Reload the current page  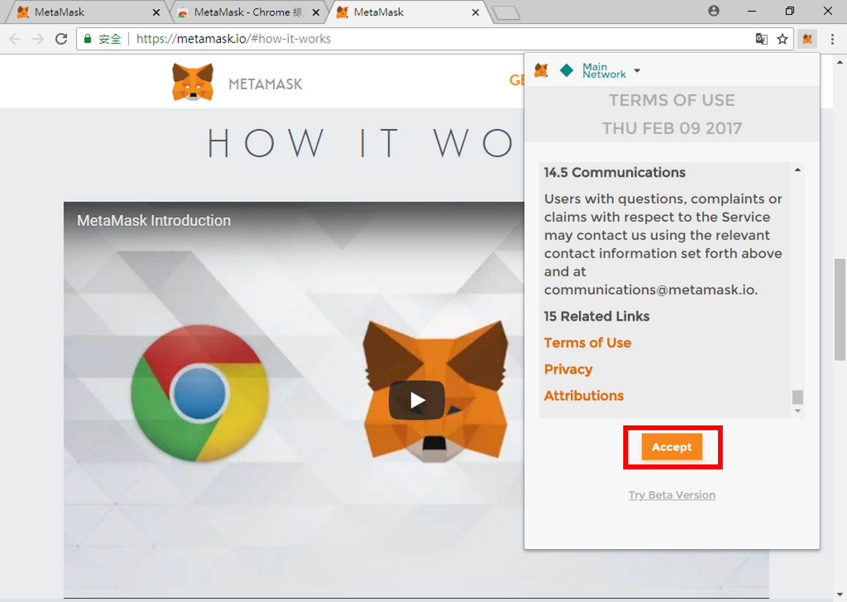62,39
